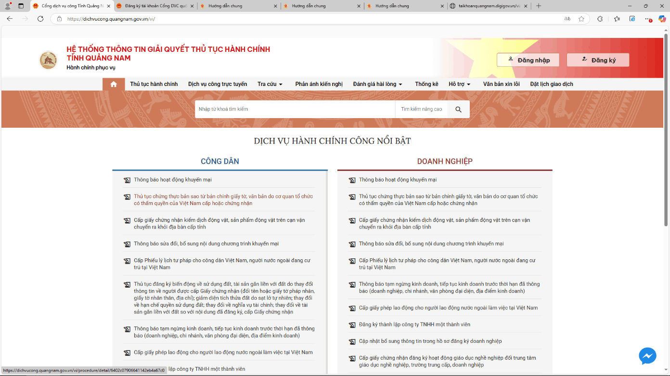Image resolution: width=670 pixels, height=376 pixels.
Task: Open Thủ tục hành chính menu item
Action: tap(154, 84)
